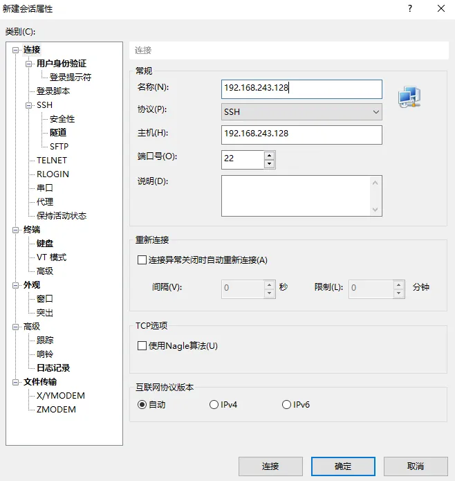
Task: Close the new session properties dialog
Action: [441, 8]
